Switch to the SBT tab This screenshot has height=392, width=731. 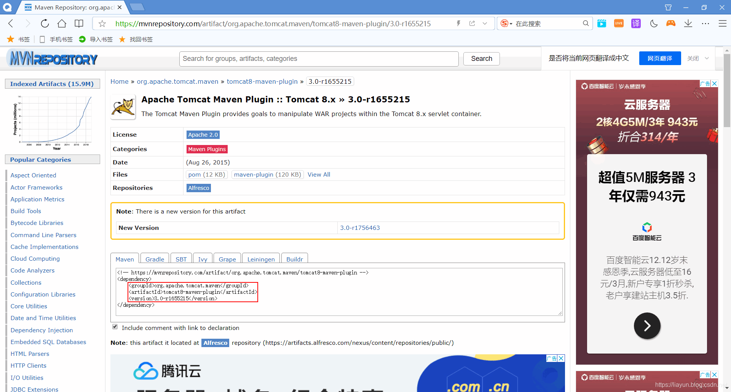pos(181,259)
